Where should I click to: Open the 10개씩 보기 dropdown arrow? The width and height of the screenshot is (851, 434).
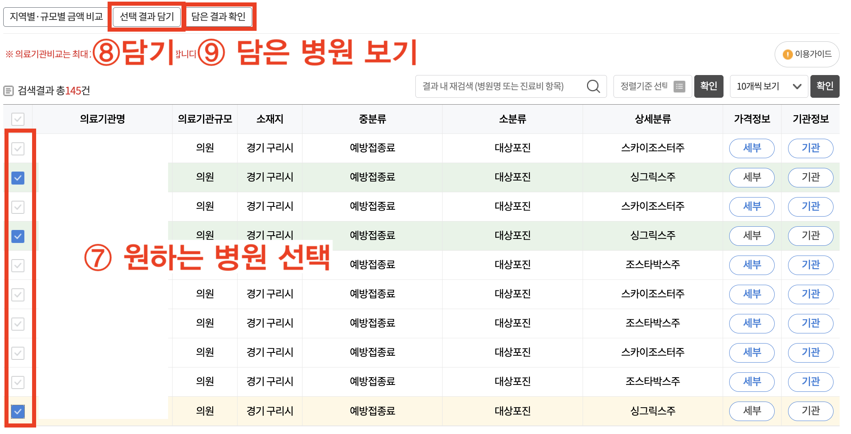pyautogui.click(x=797, y=86)
